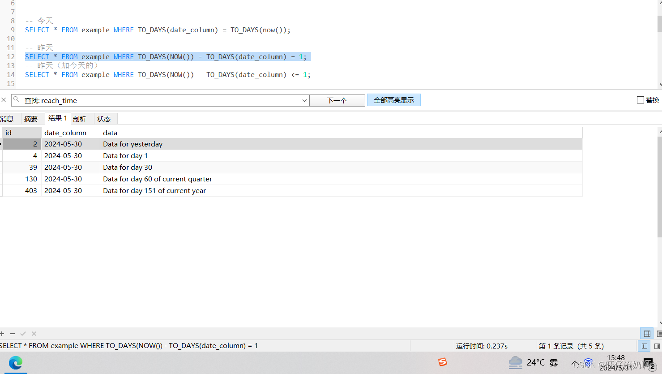Image resolution: width=662 pixels, height=374 pixels.
Task: Open the taskbar clock showing 15:48
Action: pyautogui.click(x=616, y=362)
